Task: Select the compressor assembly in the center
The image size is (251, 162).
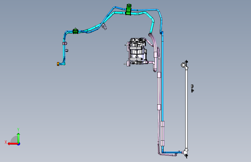Action: coord(137,52)
